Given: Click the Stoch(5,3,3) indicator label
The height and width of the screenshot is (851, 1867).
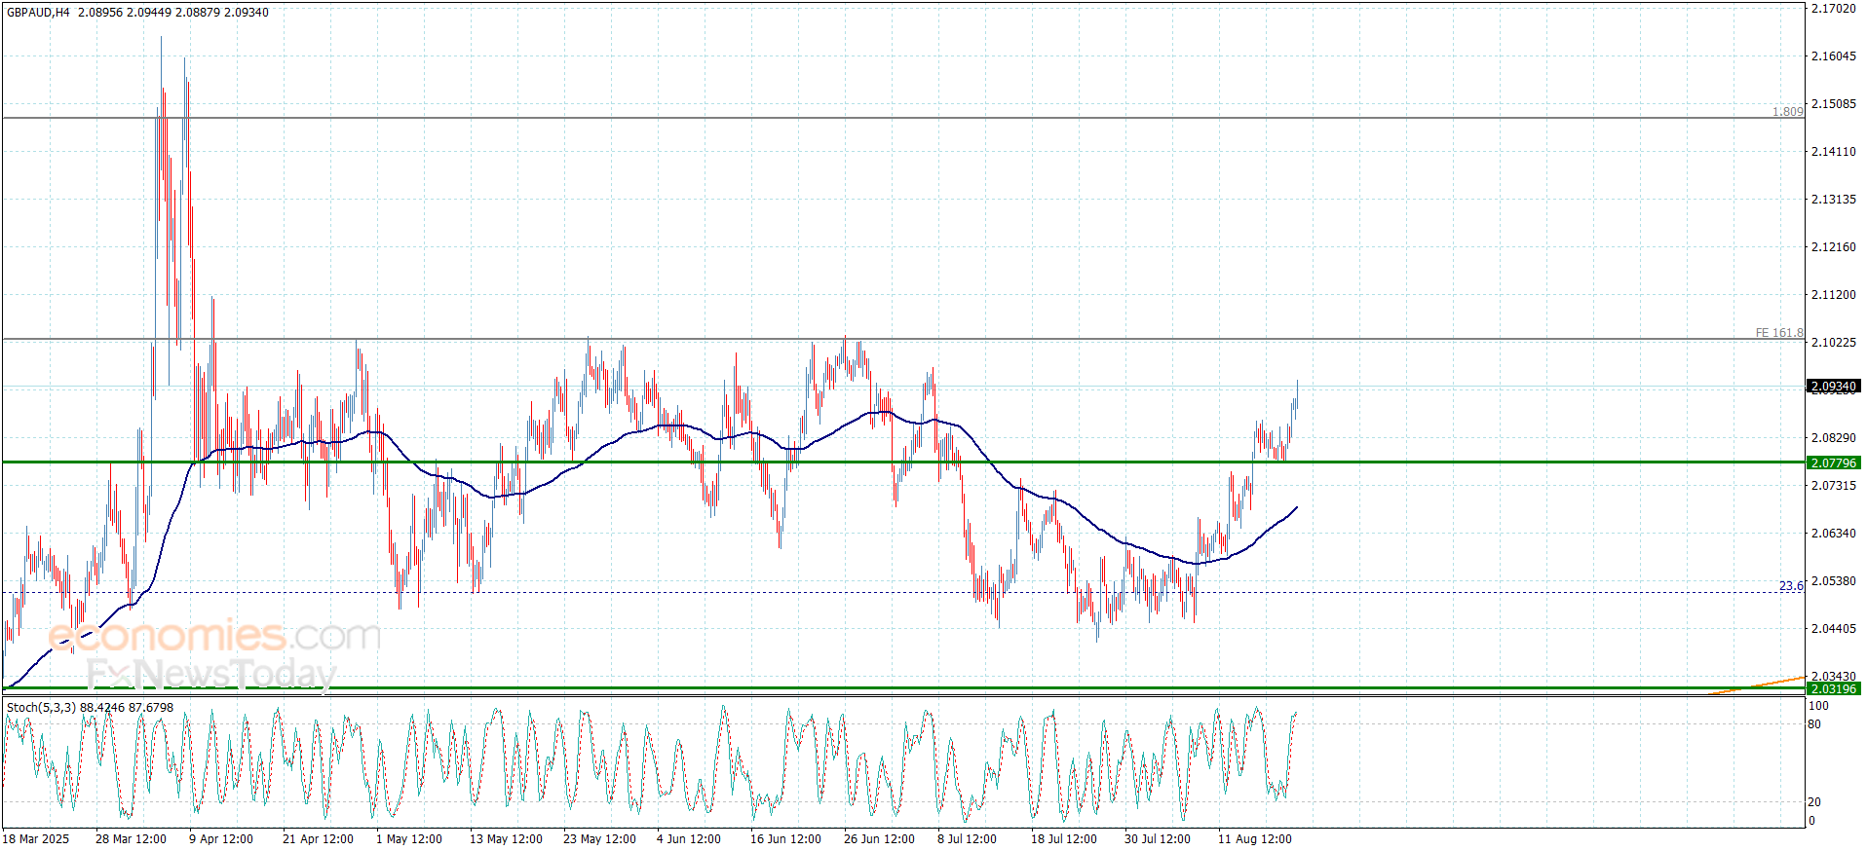Looking at the screenshot, I should [x=41, y=708].
